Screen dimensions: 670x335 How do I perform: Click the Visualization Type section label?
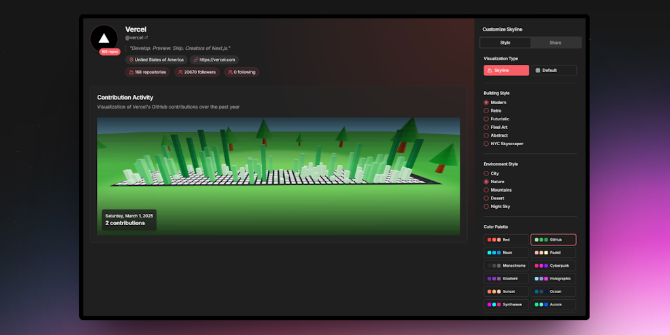pos(501,58)
